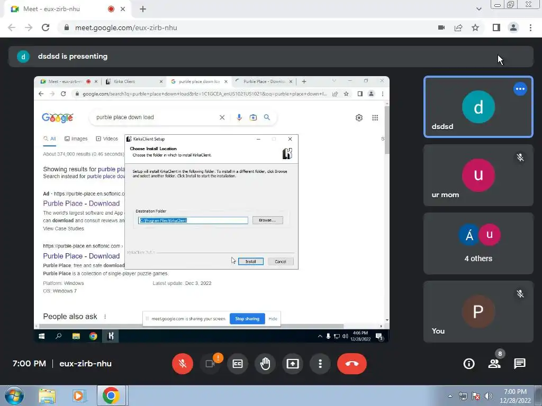Open new tab in outer browser

coord(143,10)
